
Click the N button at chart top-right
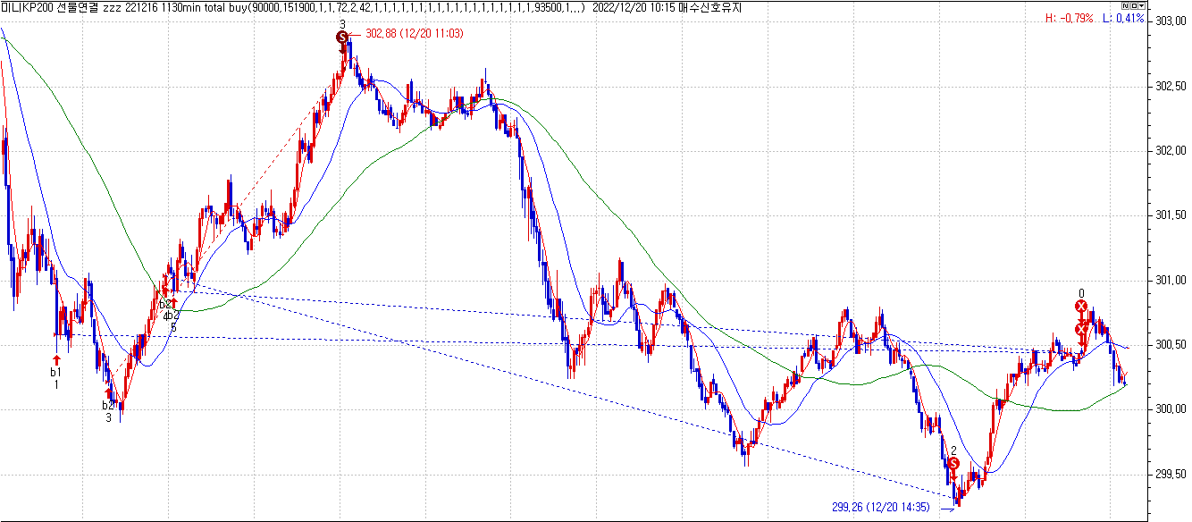(x=1125, y=5)
